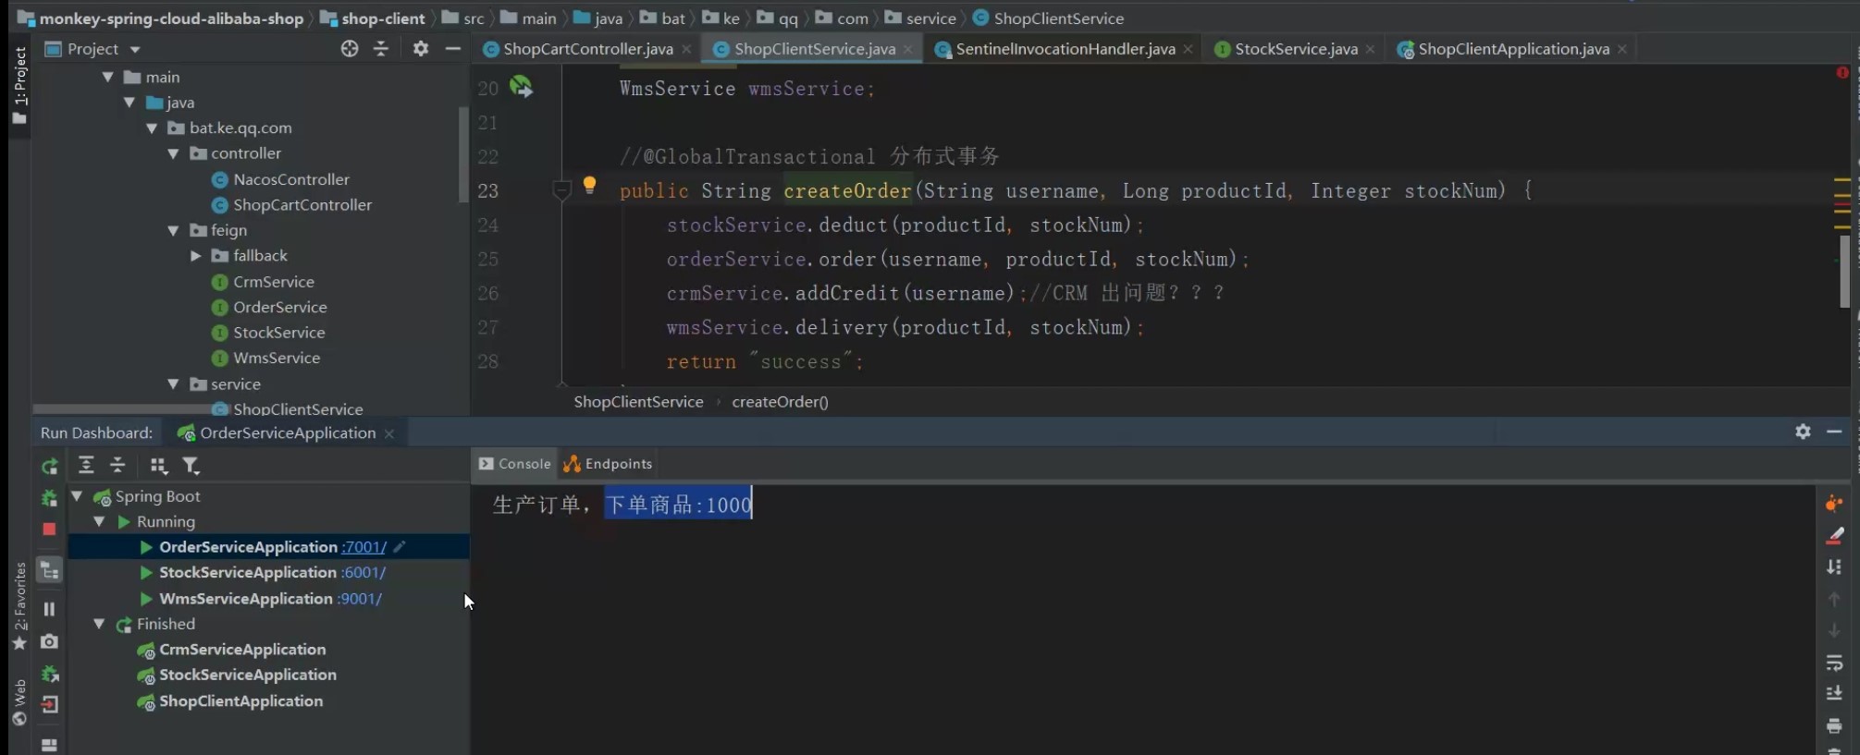Switch to ShopCartController.java tab
The height and width of the screenshot is (755, 1860).
[587, 49]
